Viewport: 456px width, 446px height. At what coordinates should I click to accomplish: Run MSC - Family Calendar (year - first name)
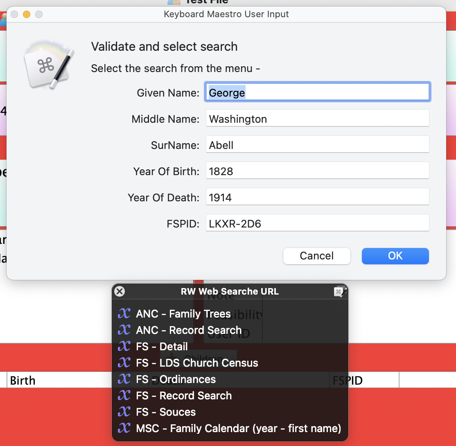(230, 428)
